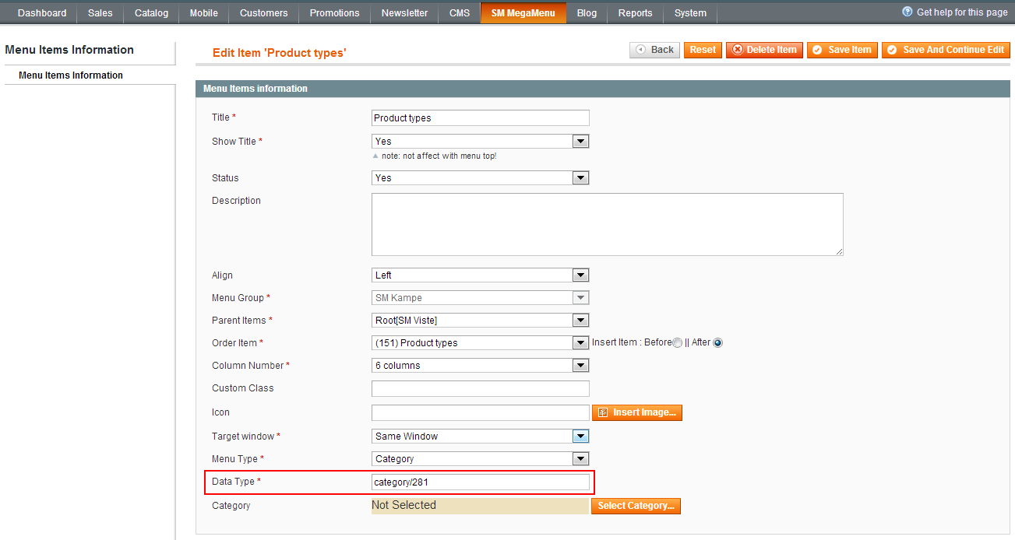
Task: Open the System menu
Action: (x=691, y=13)
